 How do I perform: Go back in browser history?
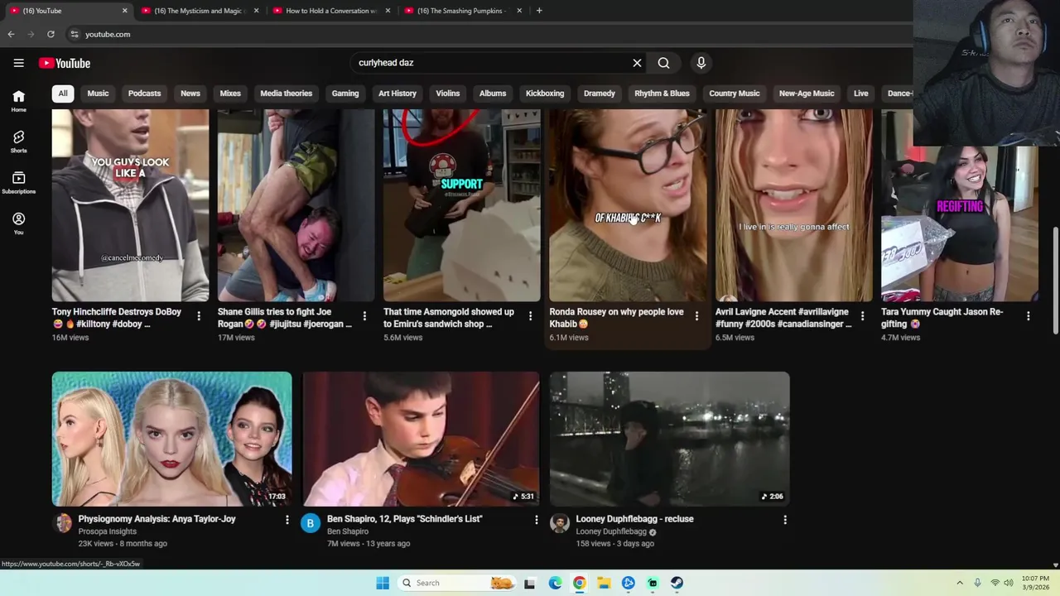(11, 34)
